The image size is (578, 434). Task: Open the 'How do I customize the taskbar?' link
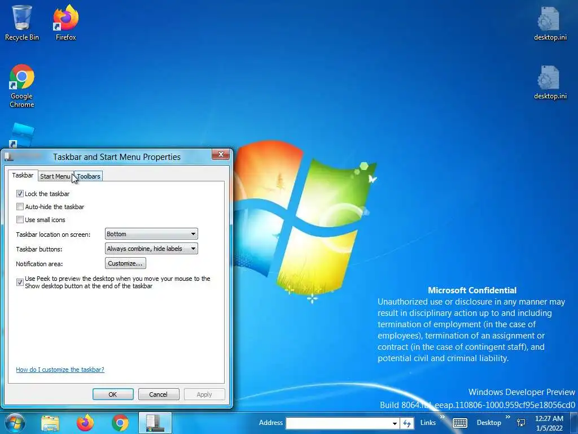[x=60, y=370]
